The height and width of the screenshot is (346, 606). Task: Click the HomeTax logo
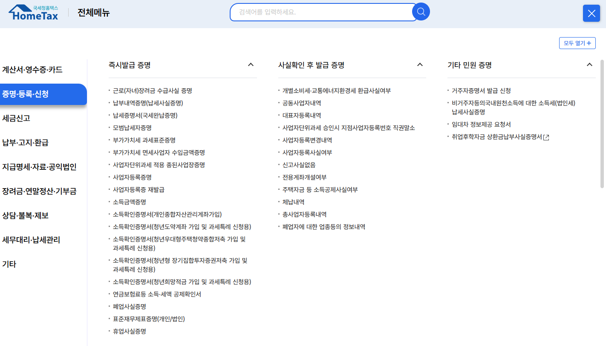(33, 12)
